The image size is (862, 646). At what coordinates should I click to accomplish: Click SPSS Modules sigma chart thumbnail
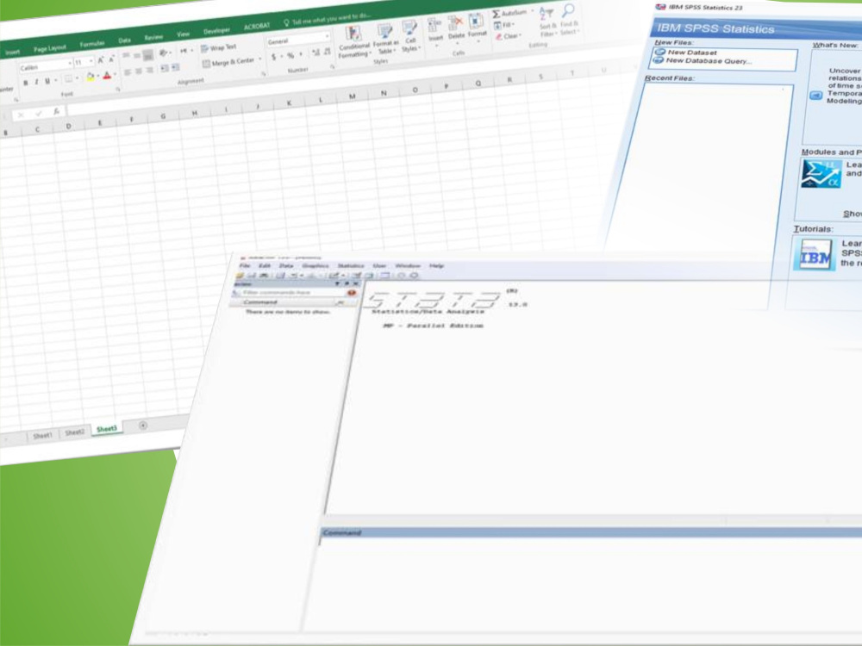[x=821, y=174]
